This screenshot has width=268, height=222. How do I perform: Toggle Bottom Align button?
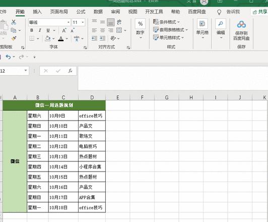pos(111,22)
